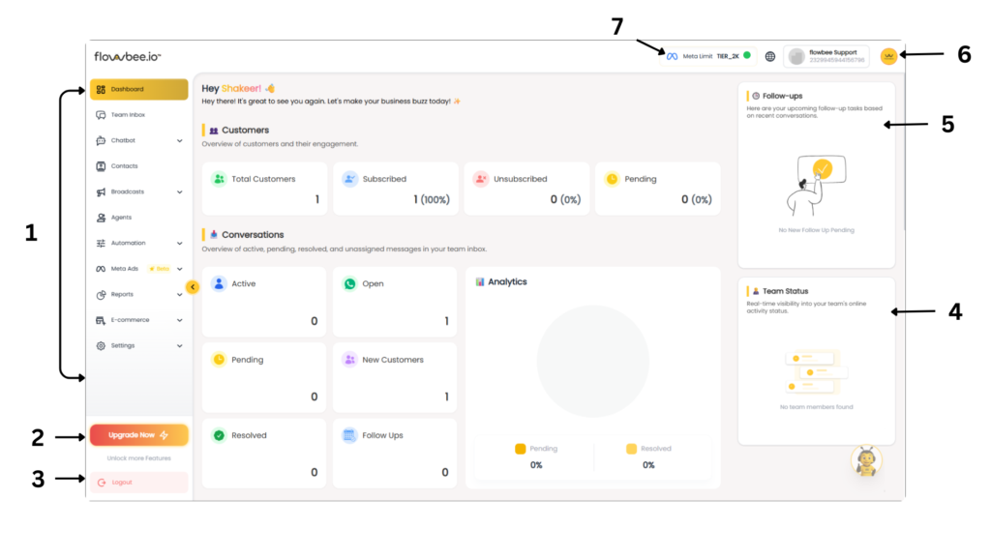Go to Contacts in sidebar
This screenshot has width=991, height=557.
pyautogui.click(x=124, y=166)
